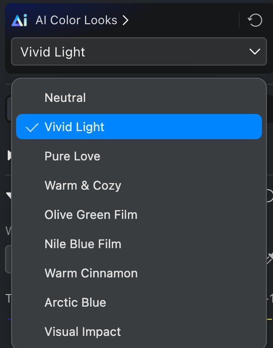Click the chevron next to AI Color Looks
The image size is (273, 348).
pyautogui.click(x=125, y=20)
